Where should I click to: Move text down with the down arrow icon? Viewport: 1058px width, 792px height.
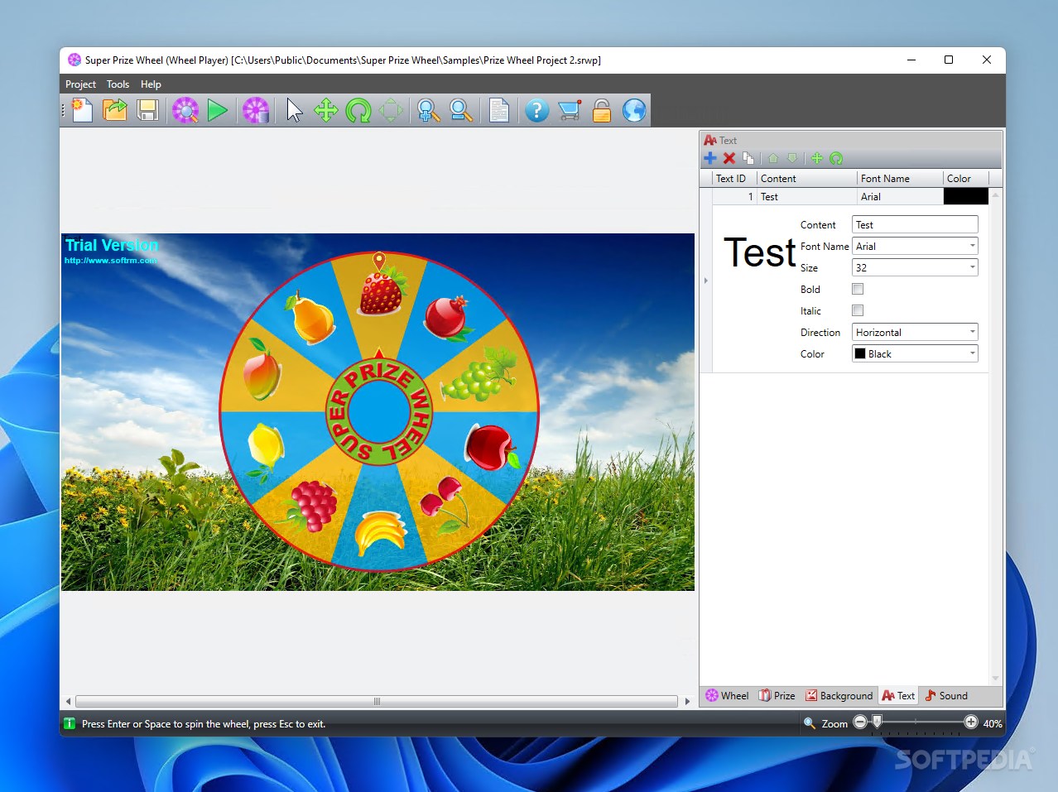click(792, 158)
